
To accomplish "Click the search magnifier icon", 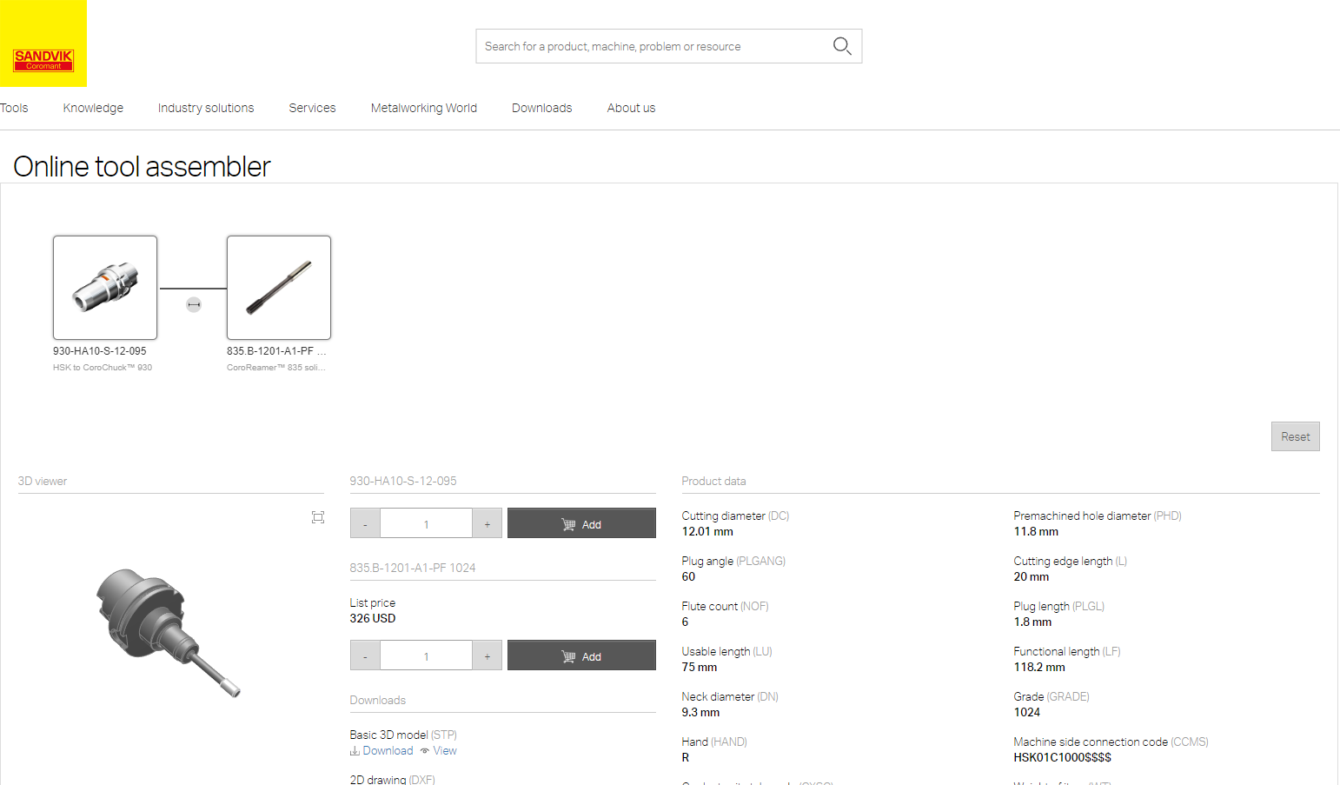I will coord(841,46).
